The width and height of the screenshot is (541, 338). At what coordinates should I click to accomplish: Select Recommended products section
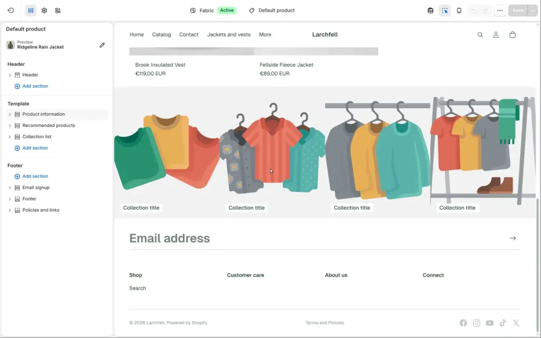57,126
